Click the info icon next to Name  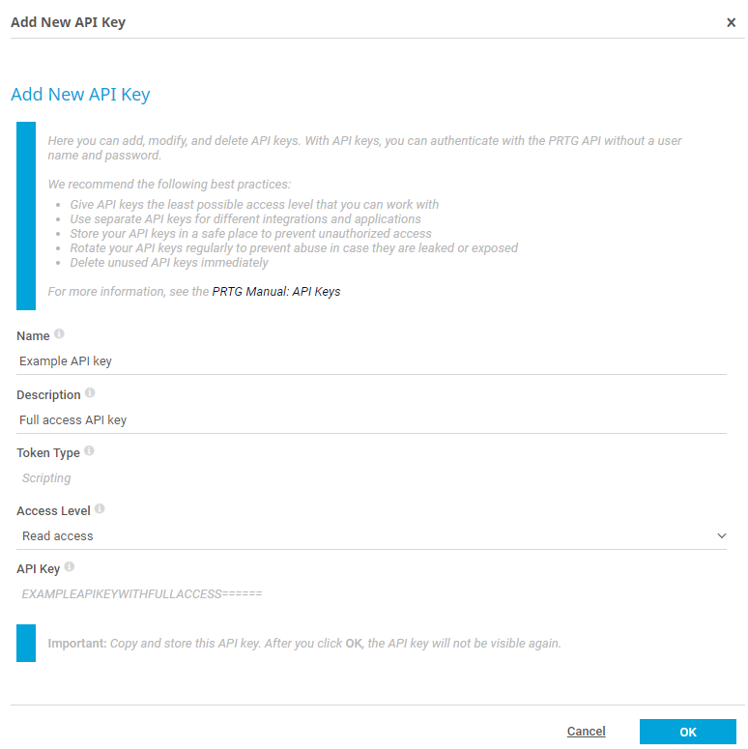tap(59, 334)
